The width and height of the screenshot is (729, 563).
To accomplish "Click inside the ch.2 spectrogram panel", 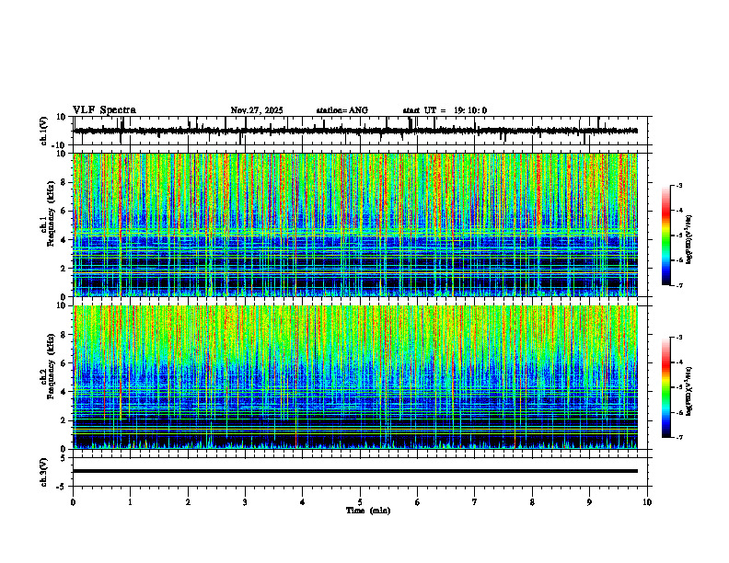I will 355,377.
